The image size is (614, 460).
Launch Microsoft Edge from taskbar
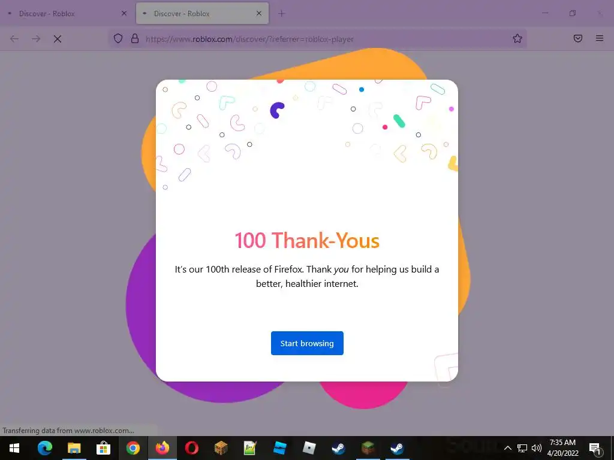tap(44, 448)
